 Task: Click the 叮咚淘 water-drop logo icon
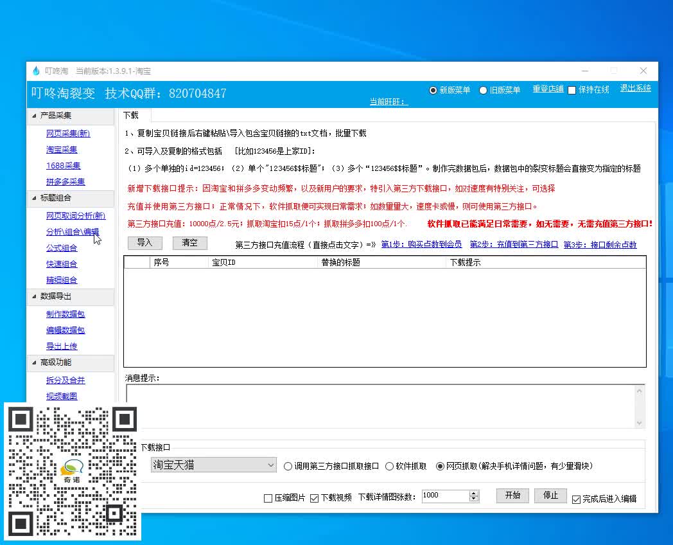pyautogui.click(x=35, y=71)
